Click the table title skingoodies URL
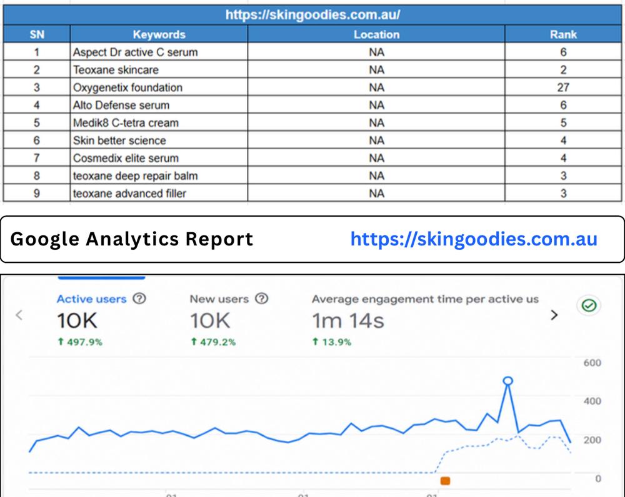 [312, 15]
